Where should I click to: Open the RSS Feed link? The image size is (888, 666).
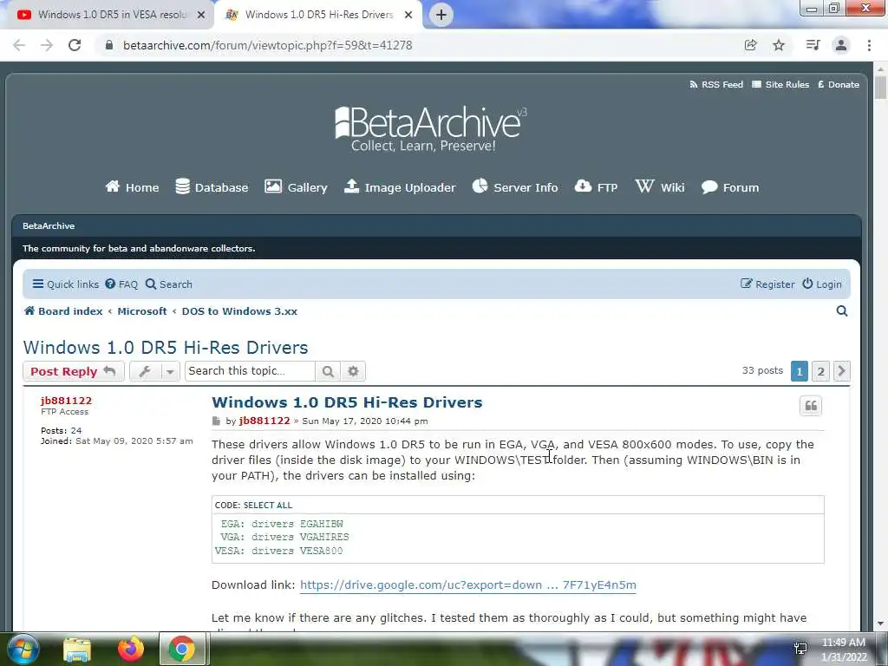tap(715, 84)
